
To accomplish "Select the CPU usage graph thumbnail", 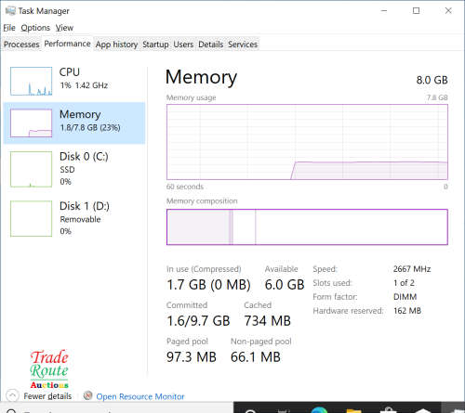I will (31, 81).
